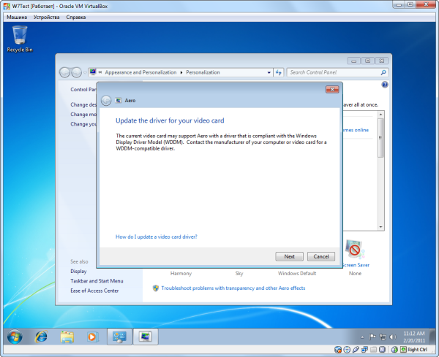Maximize the Personalization window
The width and height of the screenshot is (439, 357).
click(x=368, y=61)
